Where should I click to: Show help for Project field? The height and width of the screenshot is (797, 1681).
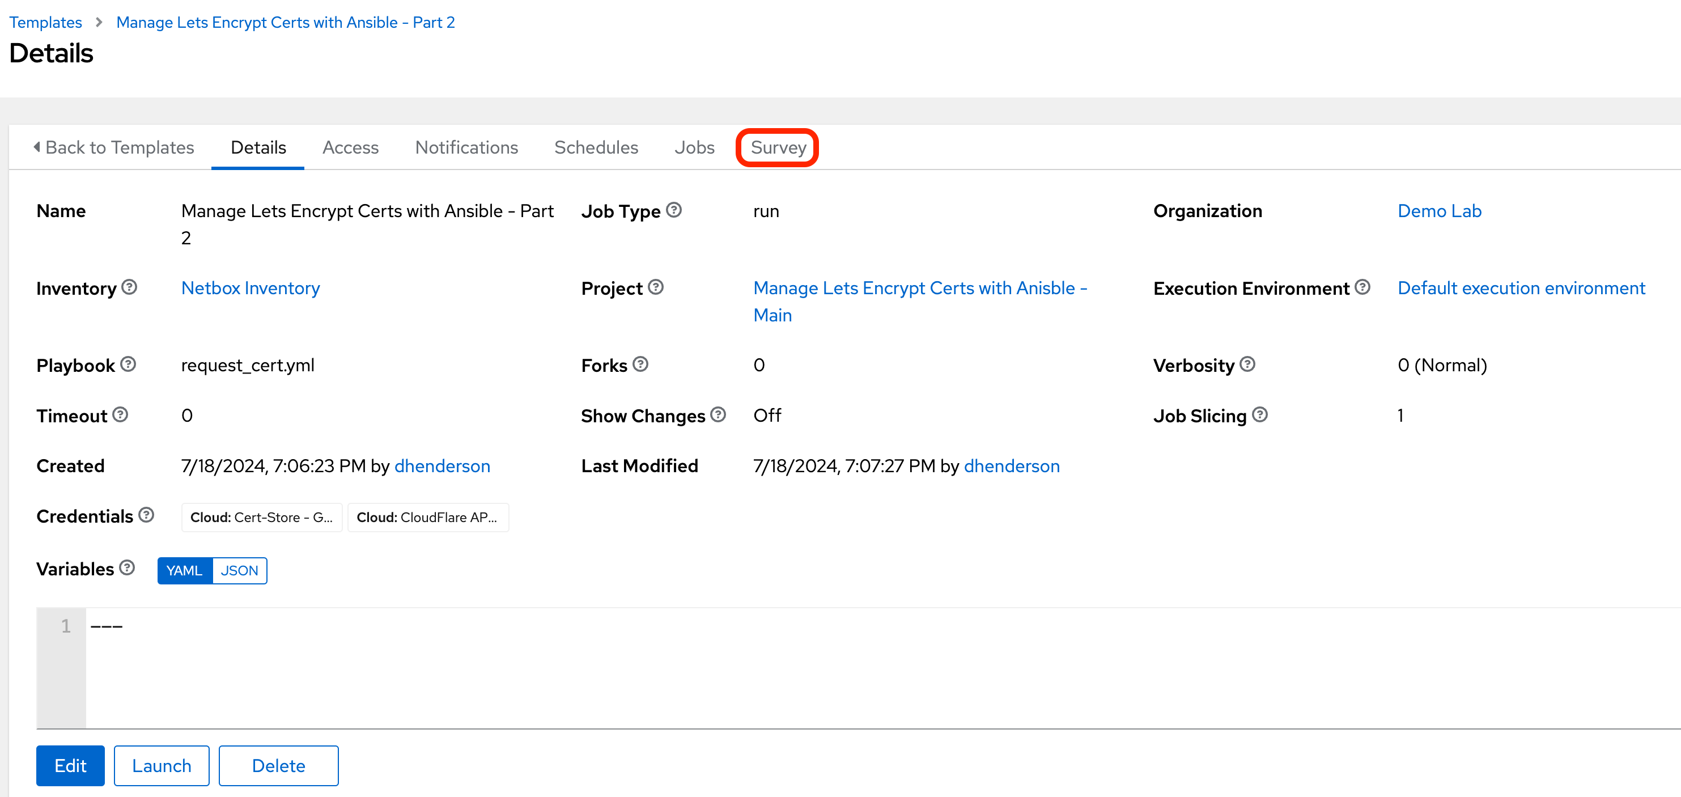coord(656,287)
